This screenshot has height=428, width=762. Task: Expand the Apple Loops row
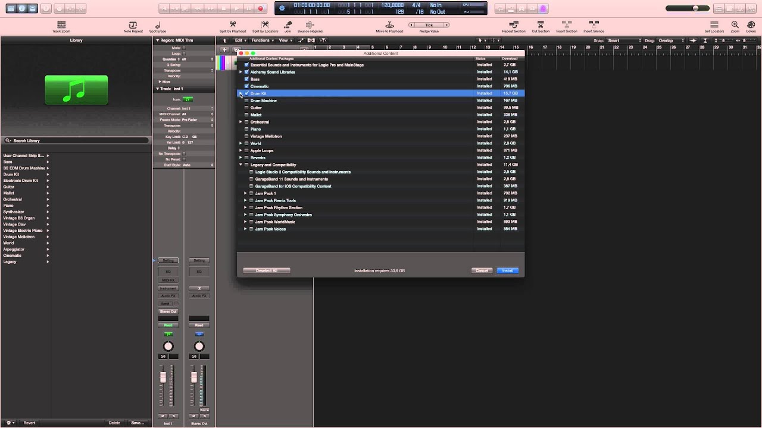(x=241, y=150)
